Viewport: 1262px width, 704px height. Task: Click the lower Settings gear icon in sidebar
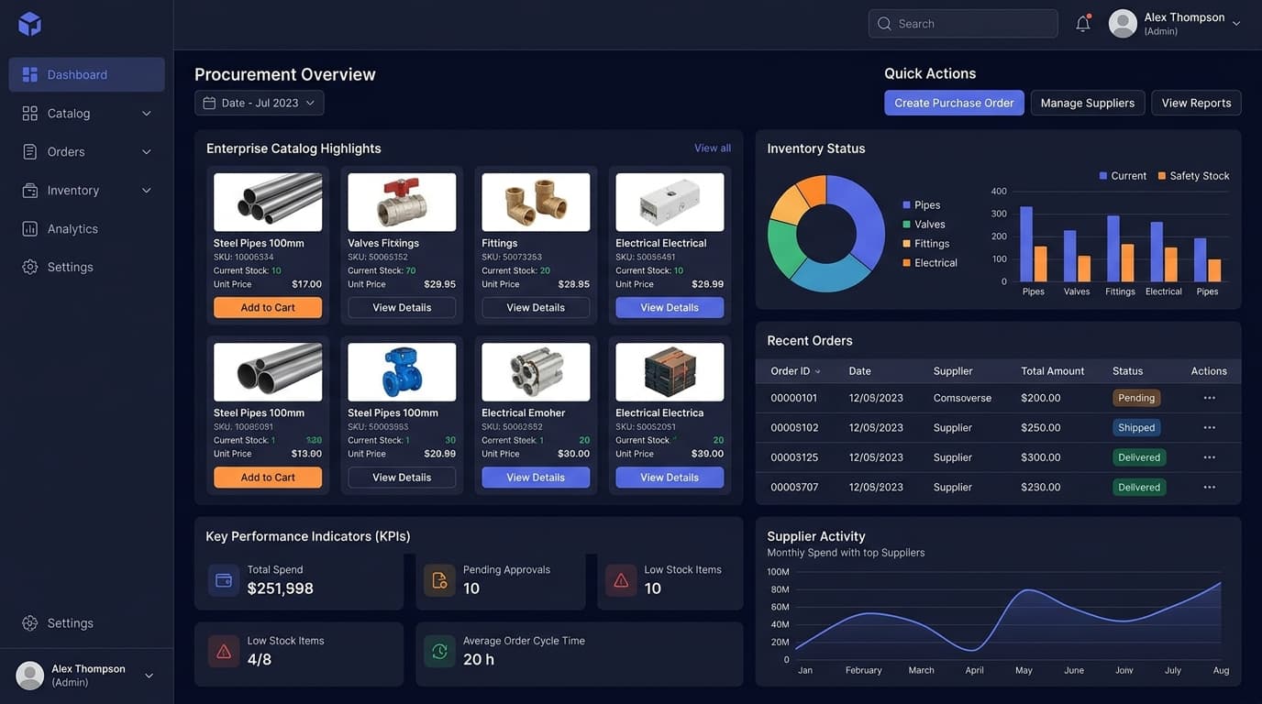(30, 623)
